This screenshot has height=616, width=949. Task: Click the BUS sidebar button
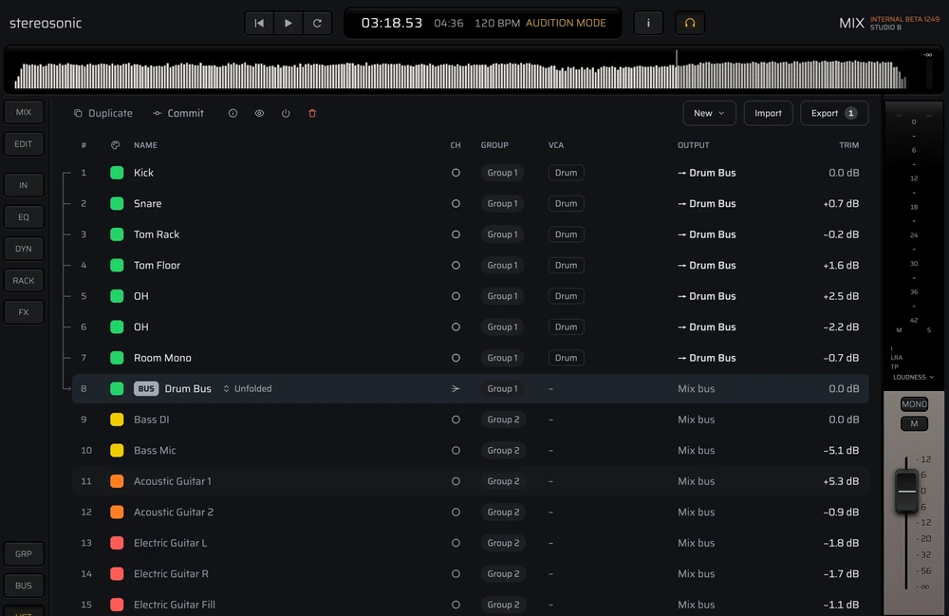point(24,586)
